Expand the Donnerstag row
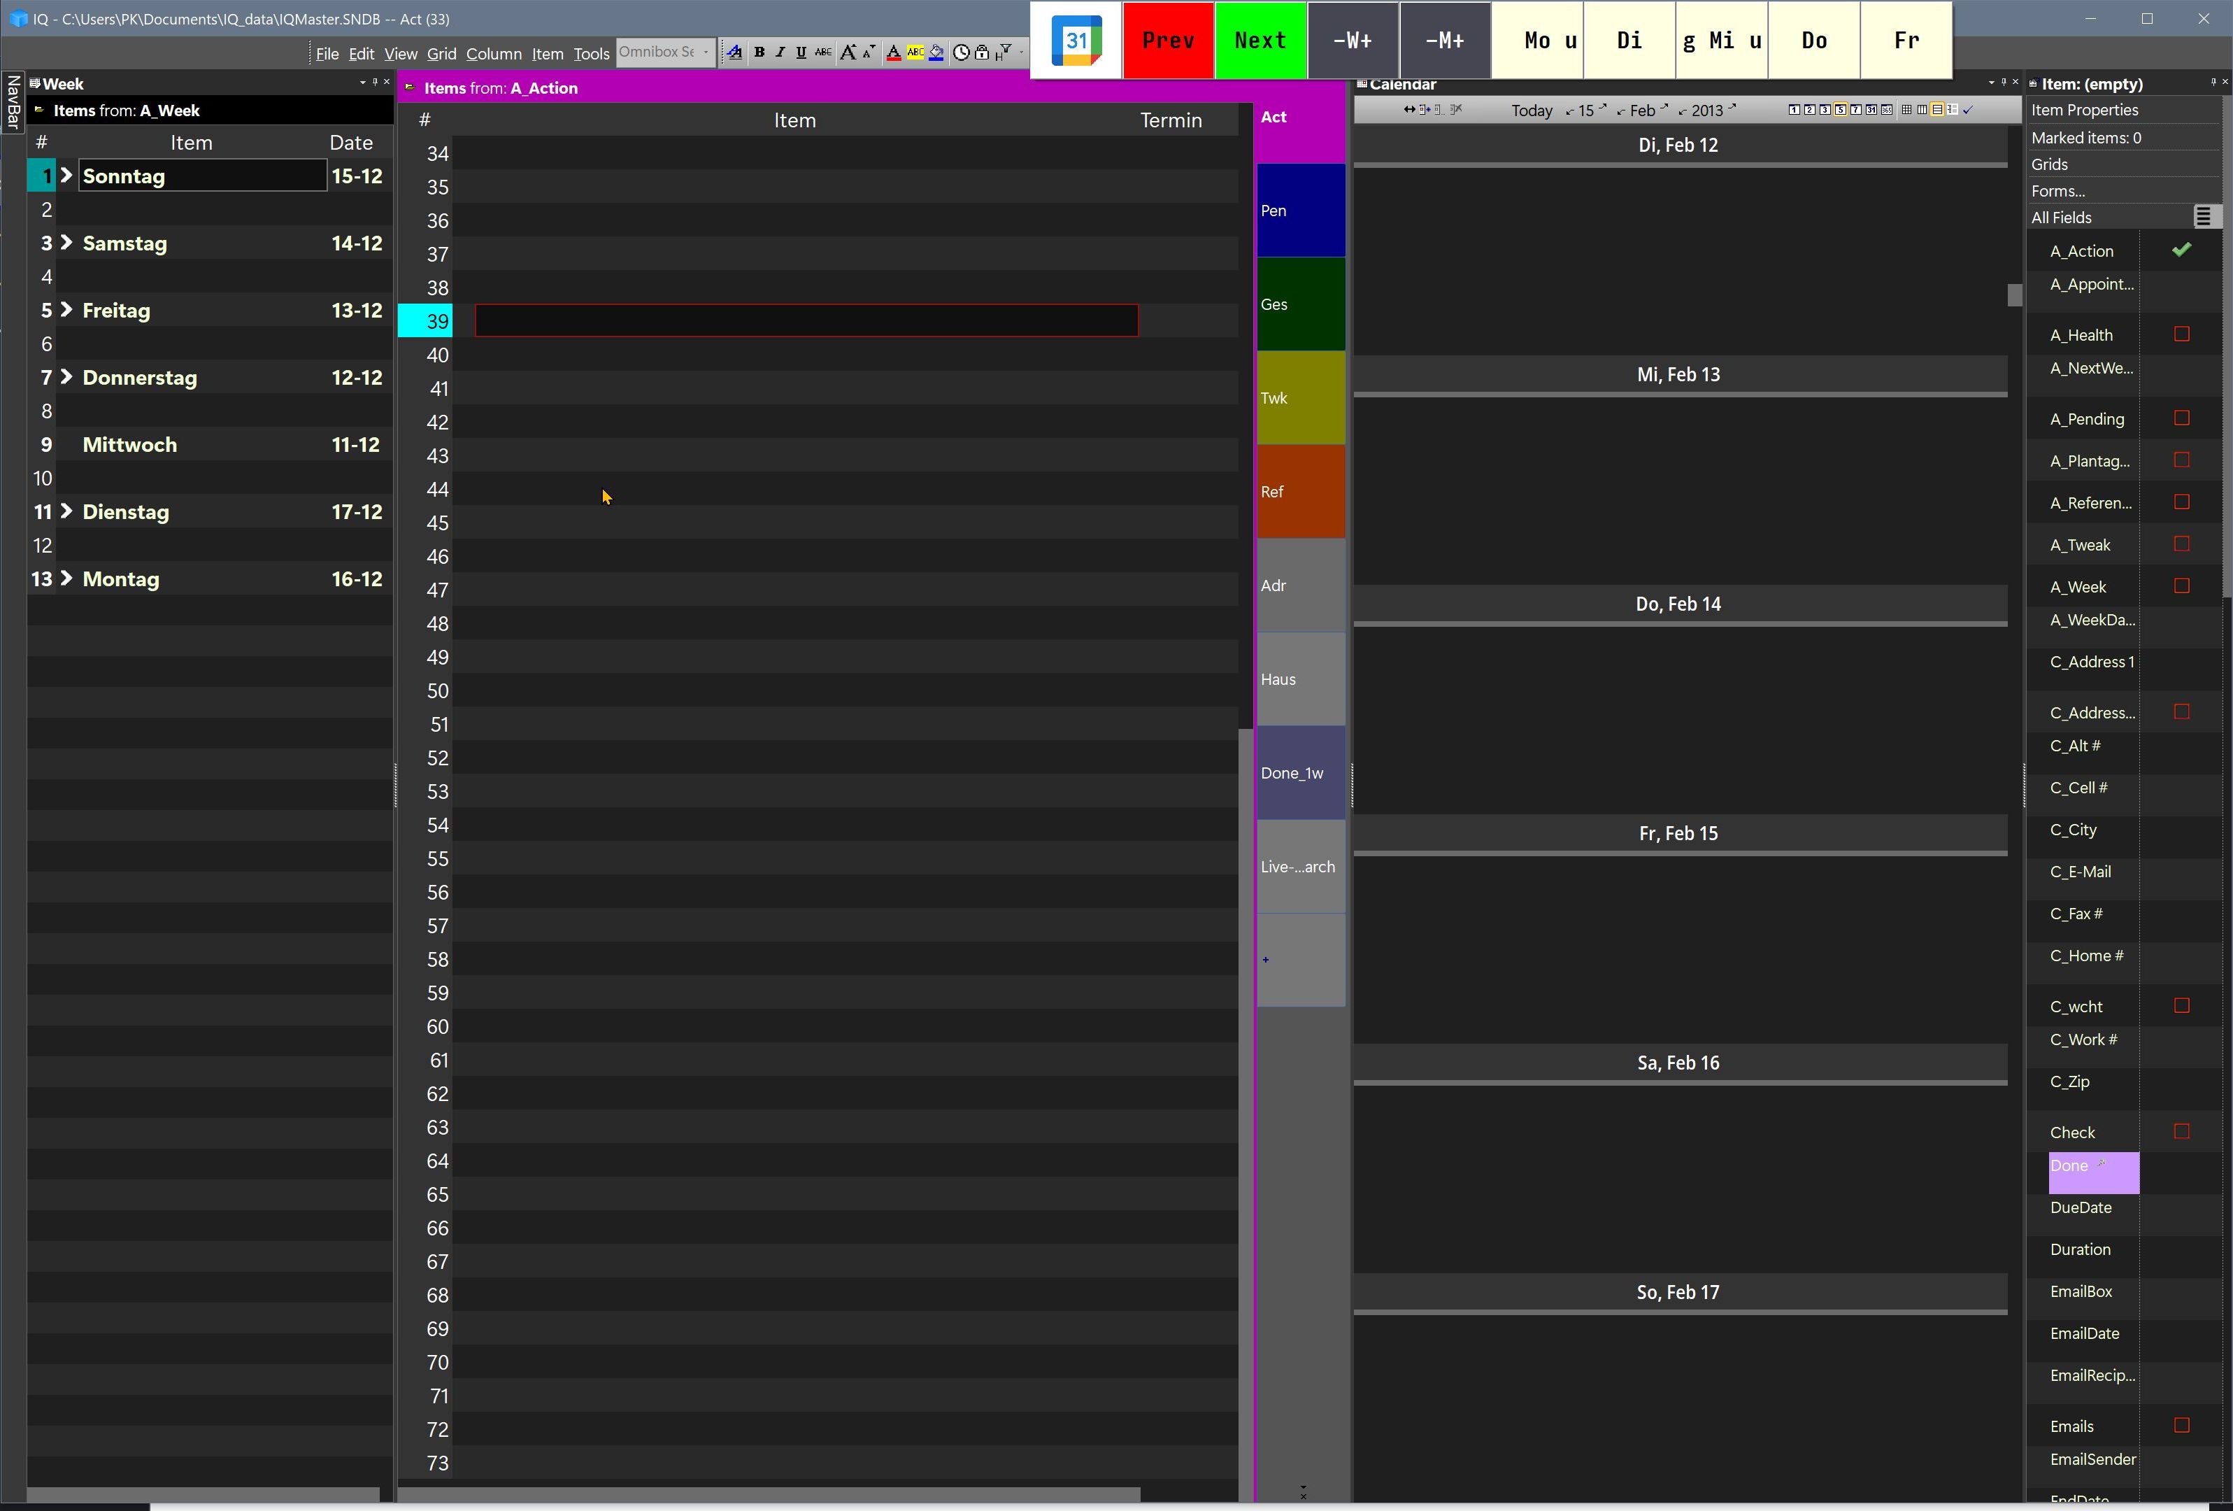Screen dimensions: 2233x1511 point(66,378)
